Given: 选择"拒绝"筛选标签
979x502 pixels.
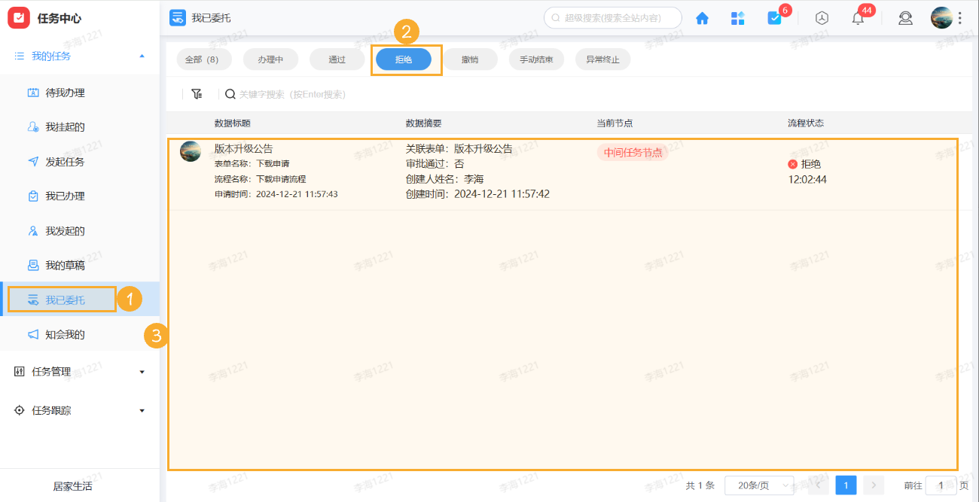Looking at the screenshot, I should [404, 59].
